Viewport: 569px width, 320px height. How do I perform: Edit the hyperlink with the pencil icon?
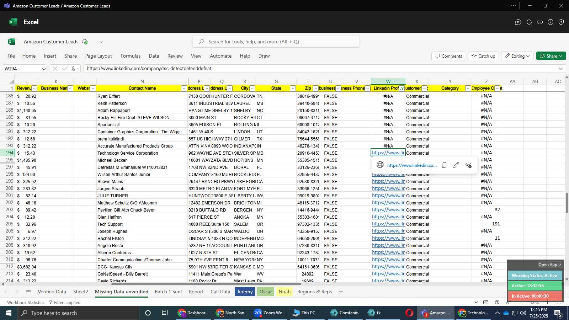point(456,165)
